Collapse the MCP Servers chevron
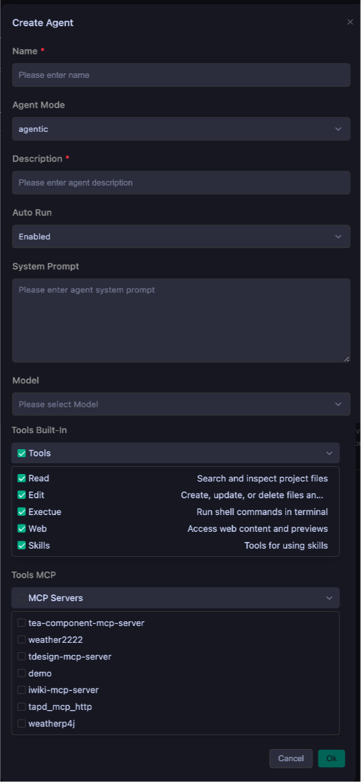The height and width of the screenshot is (782, 361). tap(329, 598)
